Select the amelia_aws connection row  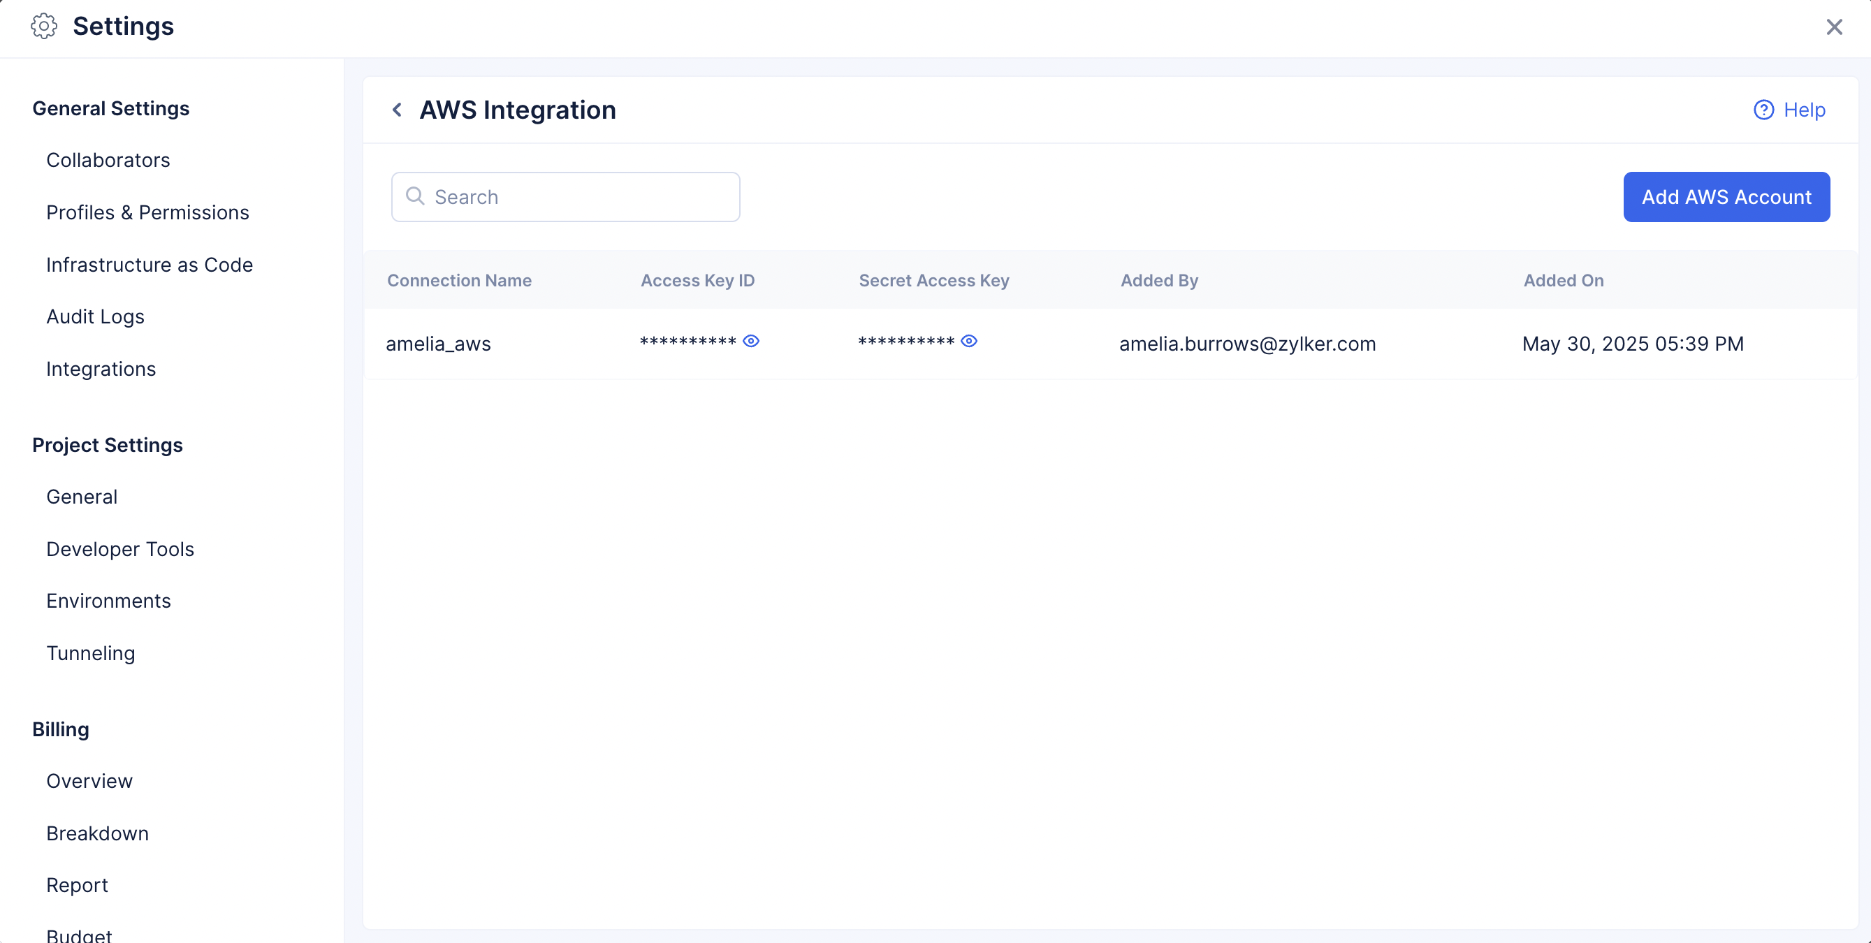coord(438,344)
